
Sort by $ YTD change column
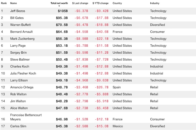click(x=101, y=3)
